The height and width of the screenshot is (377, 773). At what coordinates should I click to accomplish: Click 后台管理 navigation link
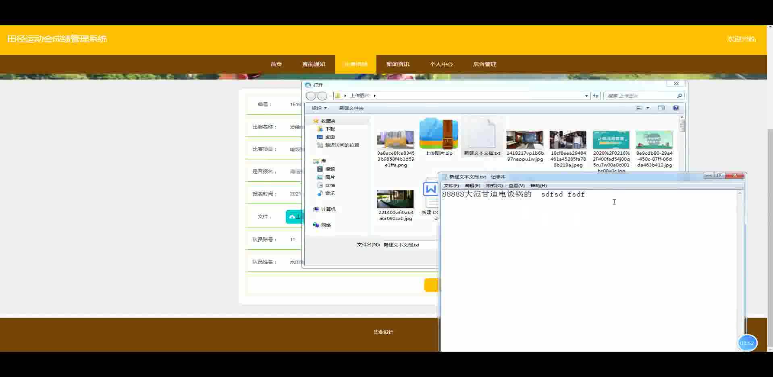tap(484, 64)
